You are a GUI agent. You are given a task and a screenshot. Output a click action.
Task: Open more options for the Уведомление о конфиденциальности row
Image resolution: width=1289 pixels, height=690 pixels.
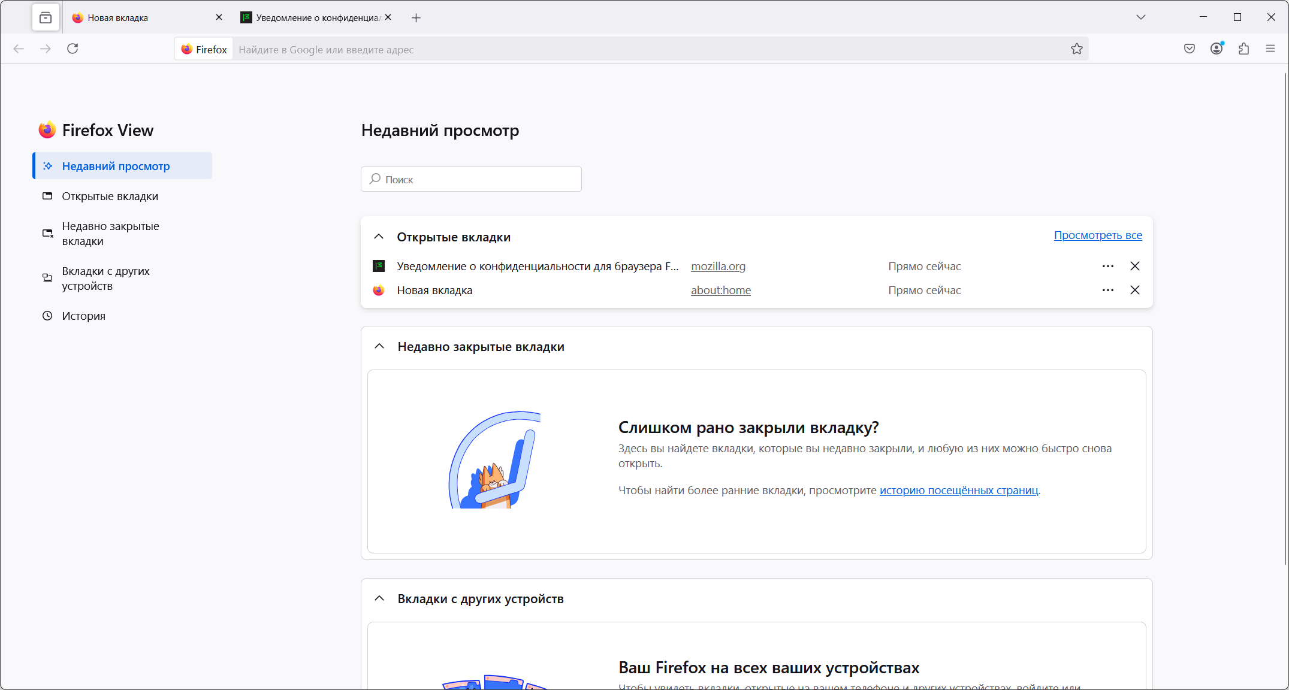(x=1108, y=266)
